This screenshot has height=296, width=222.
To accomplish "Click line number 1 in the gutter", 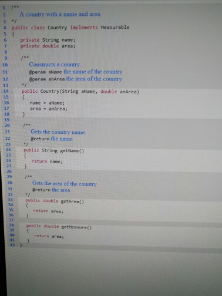I will point(4,8).
